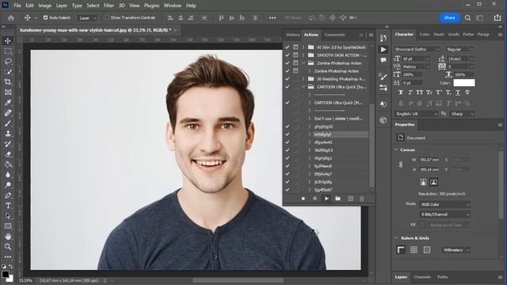Link canvas width and height chain icon
The height and width of the screenshot is (285, 507).
pos(401,165)
